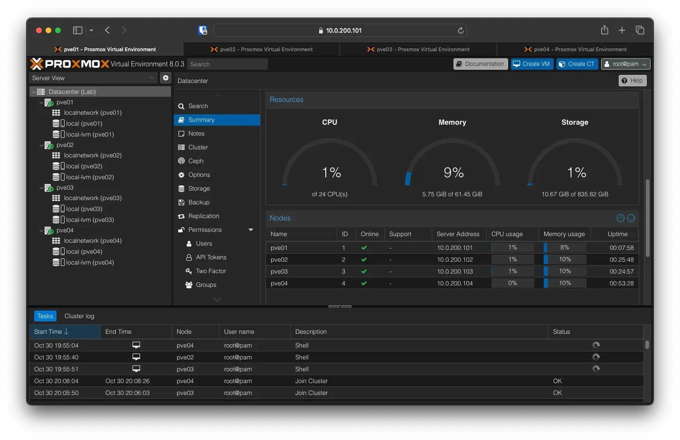Click the Create CT button
The image size is (680, 440).
click(577, 64)
